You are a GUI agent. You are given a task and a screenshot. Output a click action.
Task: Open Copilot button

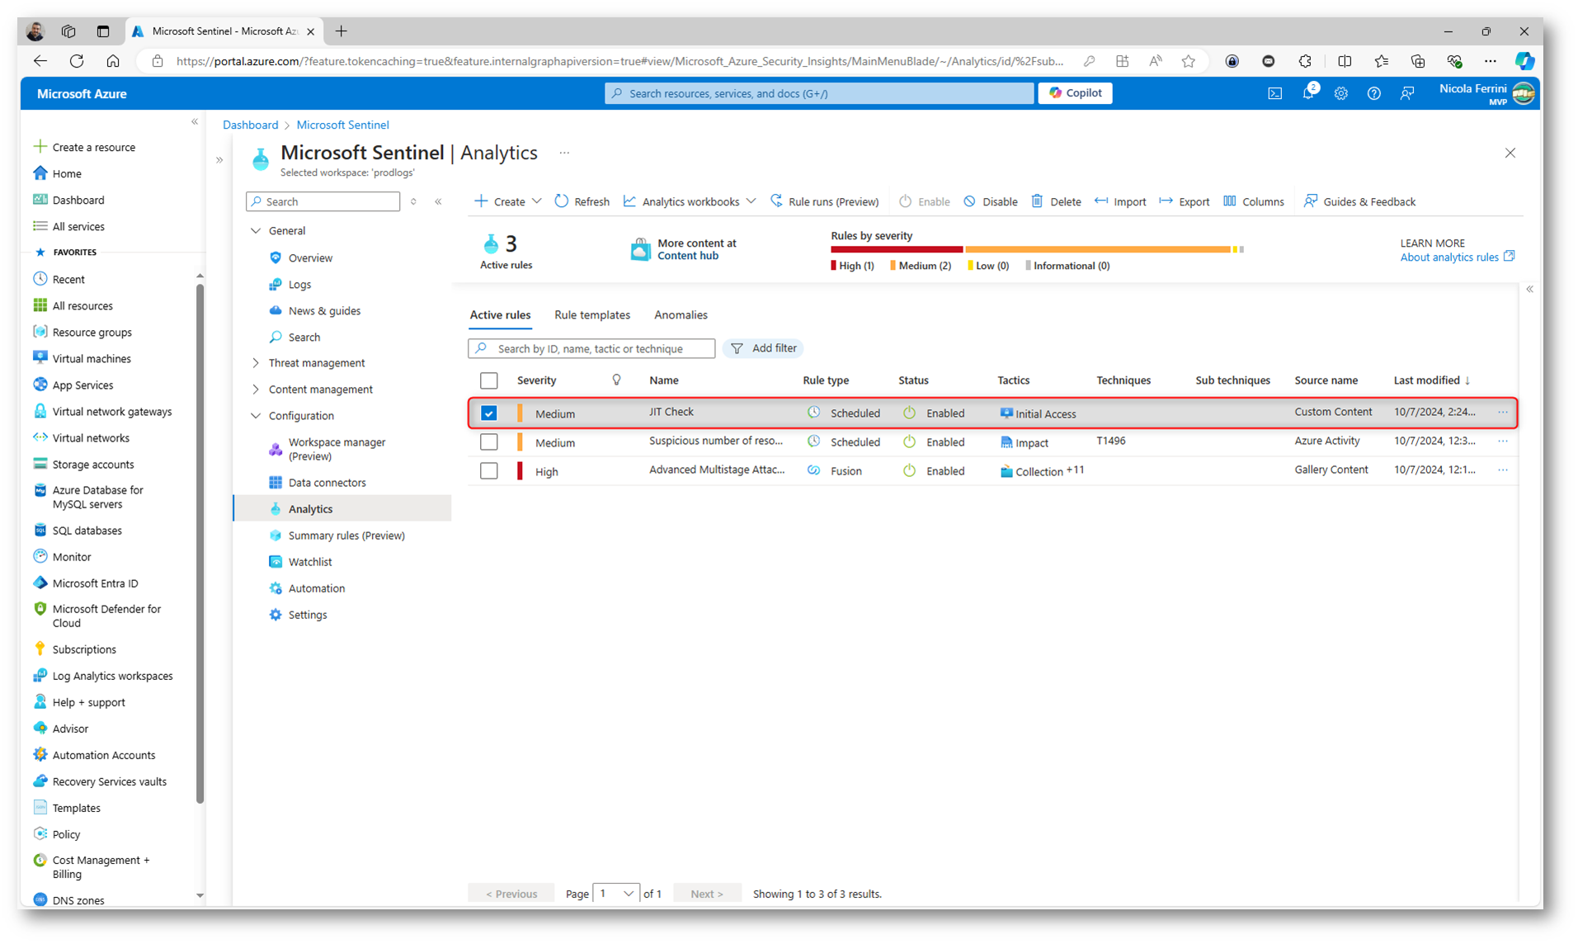1075,93
